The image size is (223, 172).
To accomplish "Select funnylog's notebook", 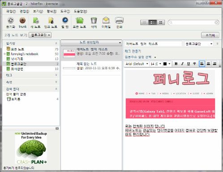I will pos(31,54).
